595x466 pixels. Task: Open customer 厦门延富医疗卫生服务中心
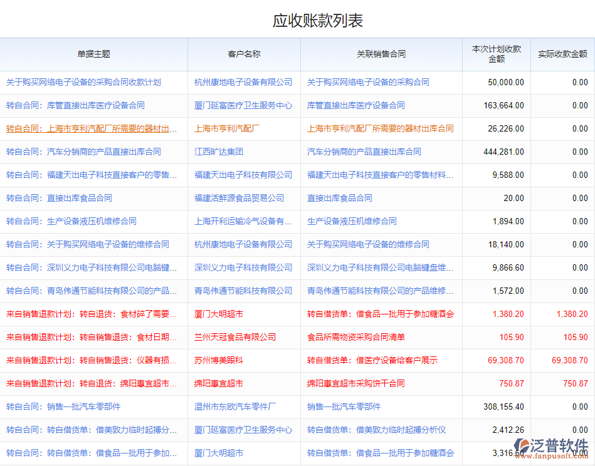[244, 105]
